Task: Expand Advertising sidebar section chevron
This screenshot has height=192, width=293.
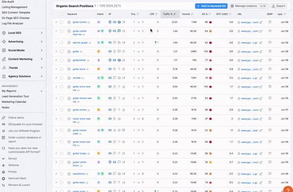Action: click(x=42, y=41)
